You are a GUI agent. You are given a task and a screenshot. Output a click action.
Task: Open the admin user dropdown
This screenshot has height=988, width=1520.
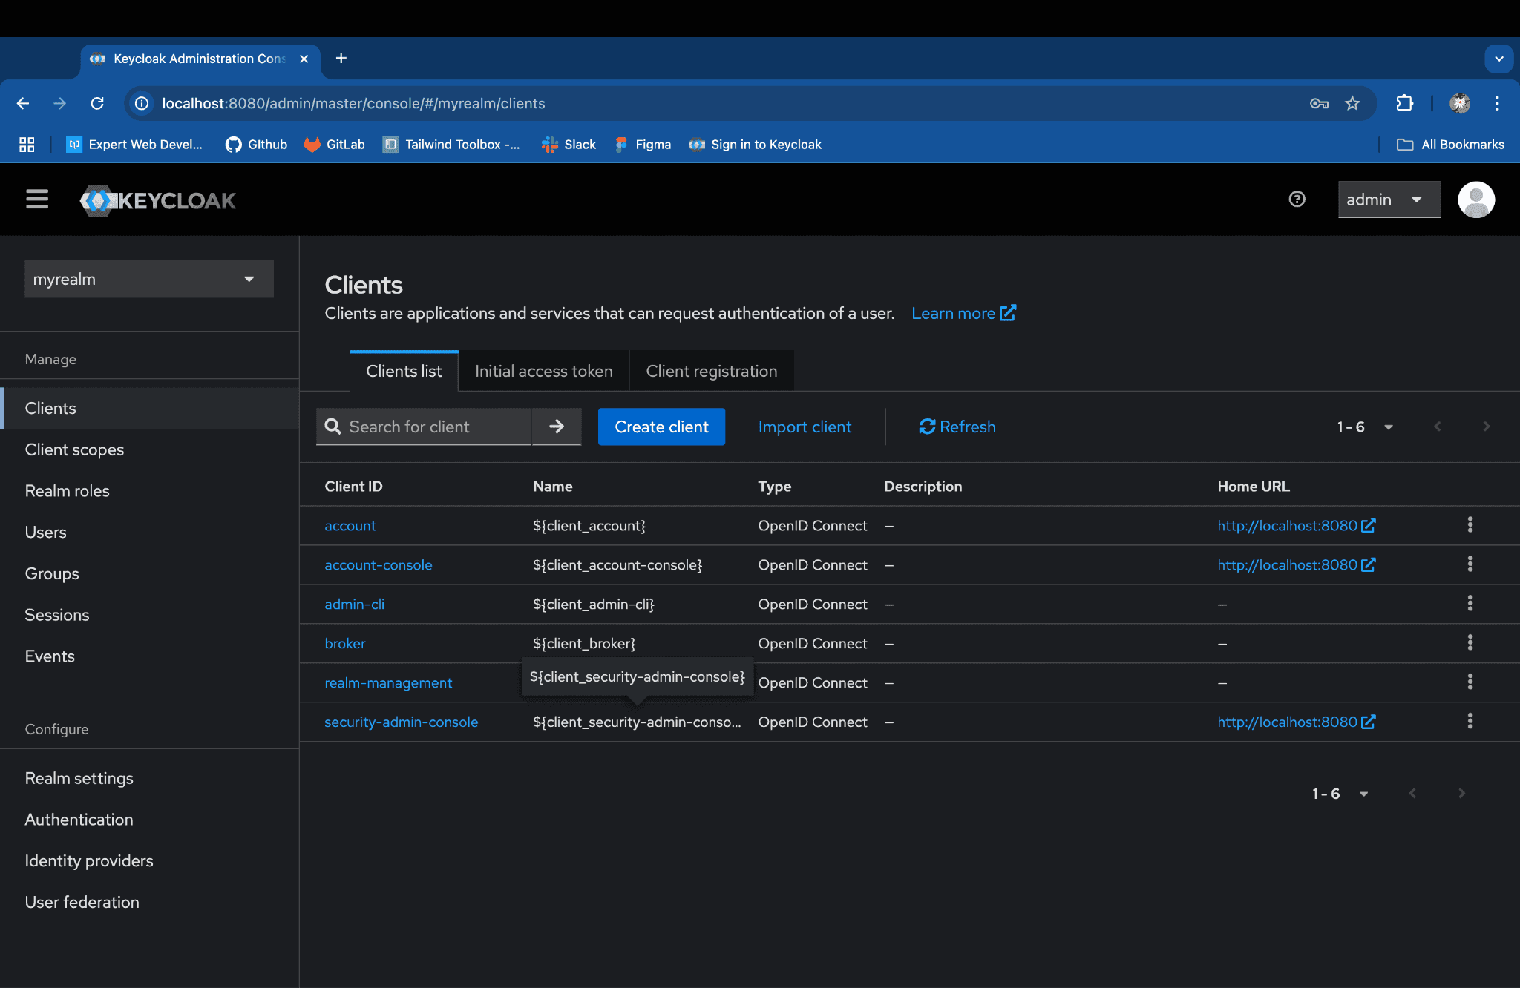[x=1389, y=200]
